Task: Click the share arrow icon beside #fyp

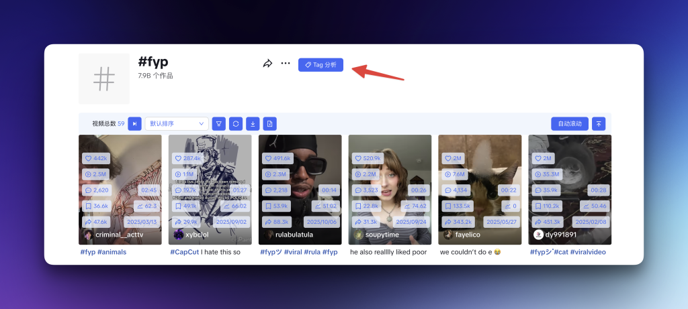Action: pos(267,64)
